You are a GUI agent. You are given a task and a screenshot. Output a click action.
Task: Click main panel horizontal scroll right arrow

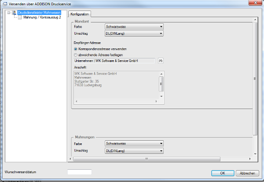coord(250,159)
